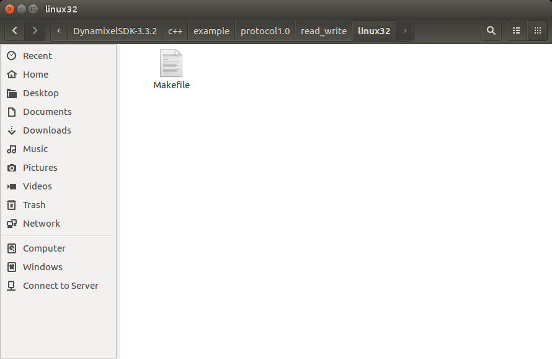Open the Downloads folder
Viewport: 552px width, 359px height.
[47, 130]
